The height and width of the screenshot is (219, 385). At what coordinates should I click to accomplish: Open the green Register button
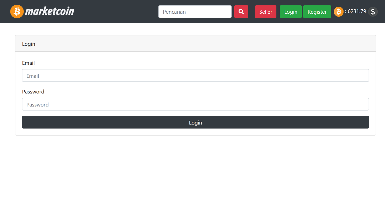(317, 12)
